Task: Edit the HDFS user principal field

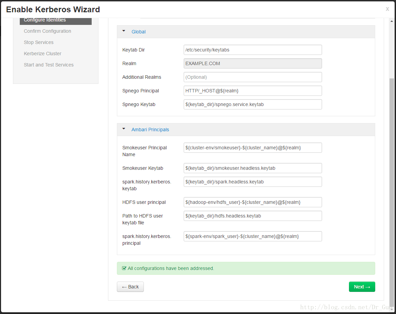Action: 253,202
